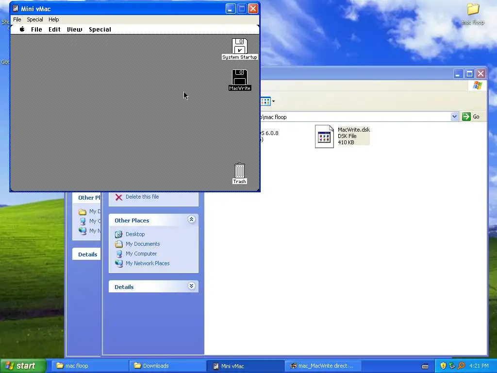Open the Mac File menu in bold

click(x=36, y=30)
